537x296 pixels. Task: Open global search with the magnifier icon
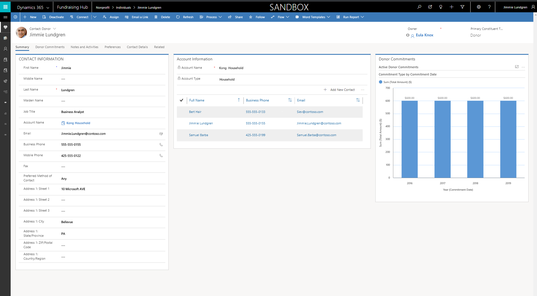pos(419,7)
